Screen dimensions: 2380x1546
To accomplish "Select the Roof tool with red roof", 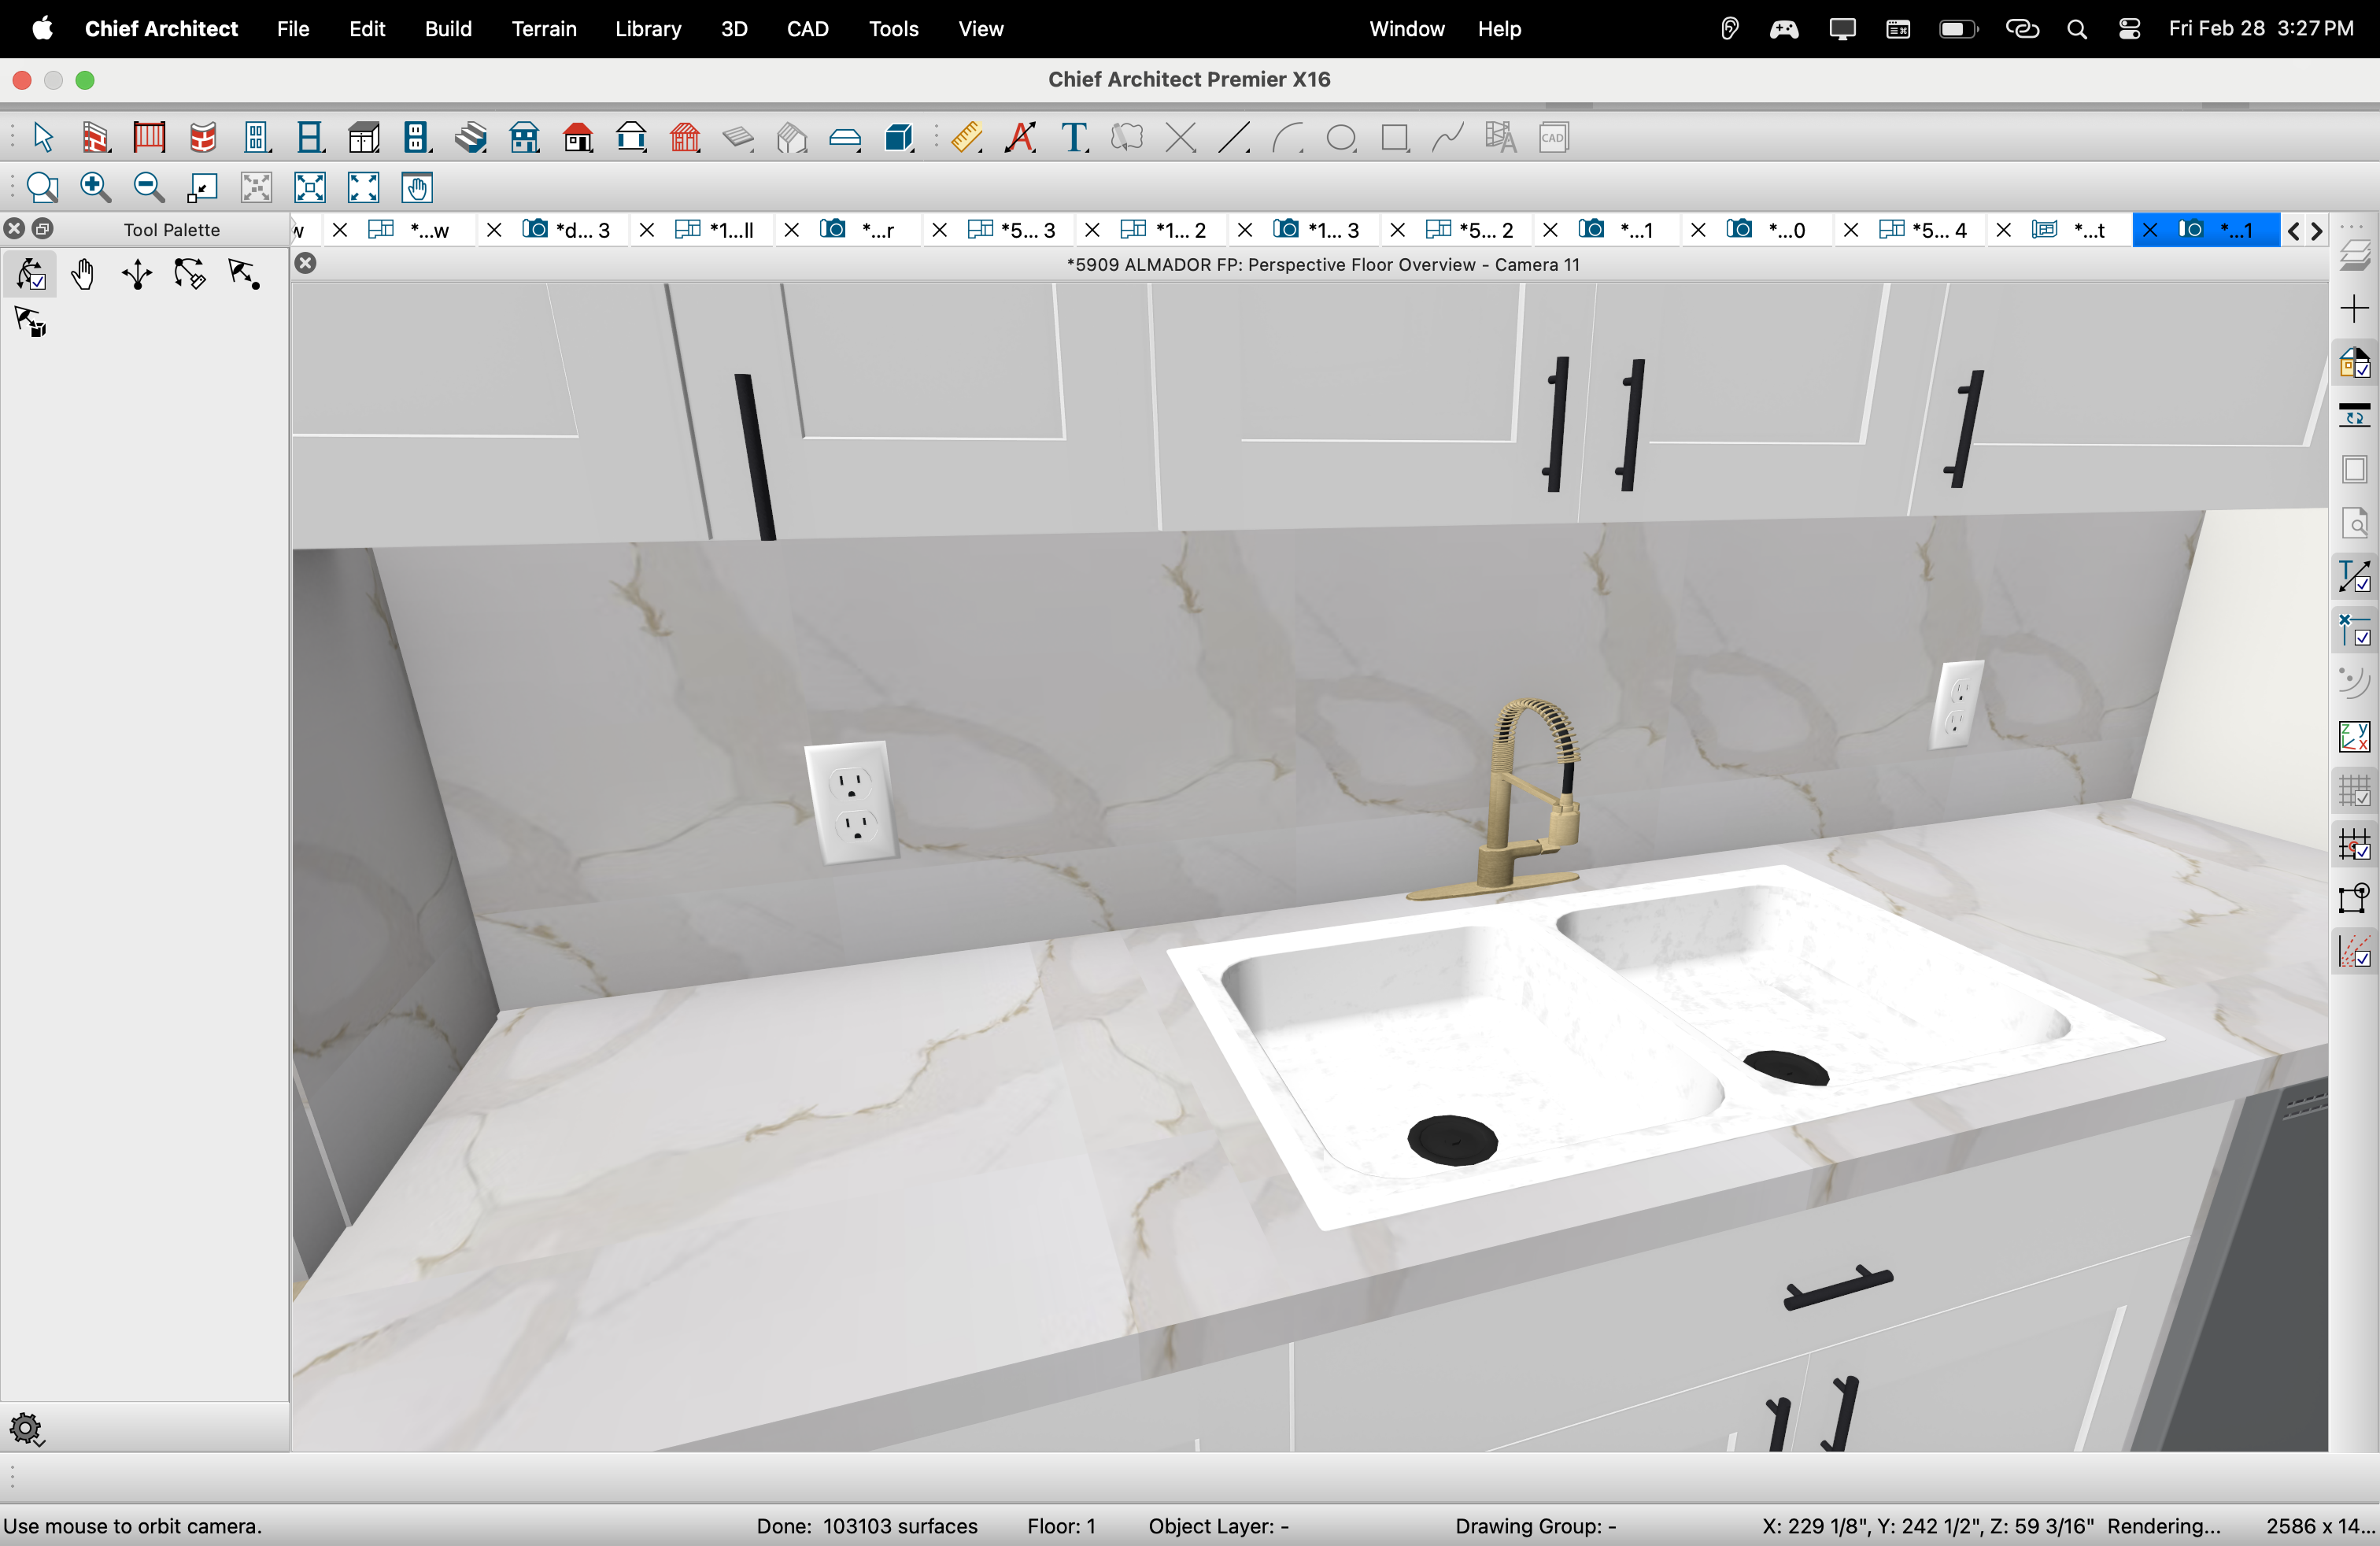I will point(578,138).
